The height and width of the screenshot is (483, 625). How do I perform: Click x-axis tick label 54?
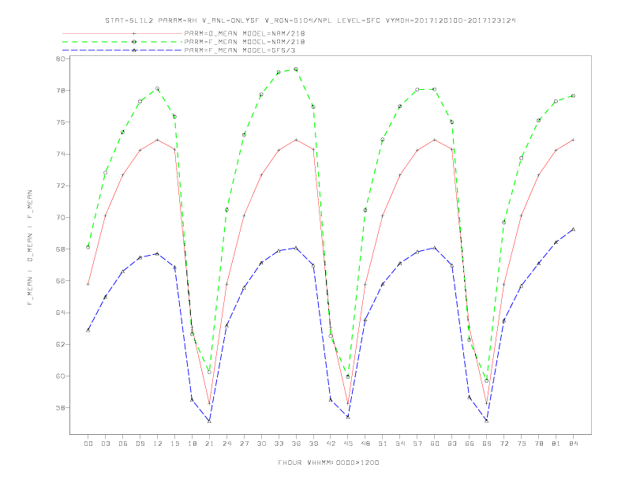pos(400,444)
